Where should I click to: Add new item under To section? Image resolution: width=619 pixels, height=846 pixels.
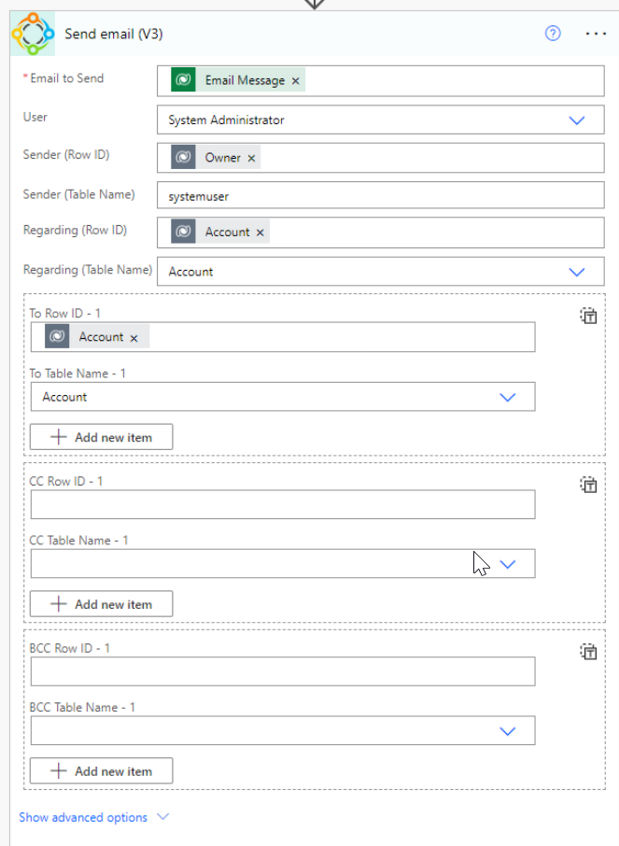pyautogui.click(x=102, y=437)
